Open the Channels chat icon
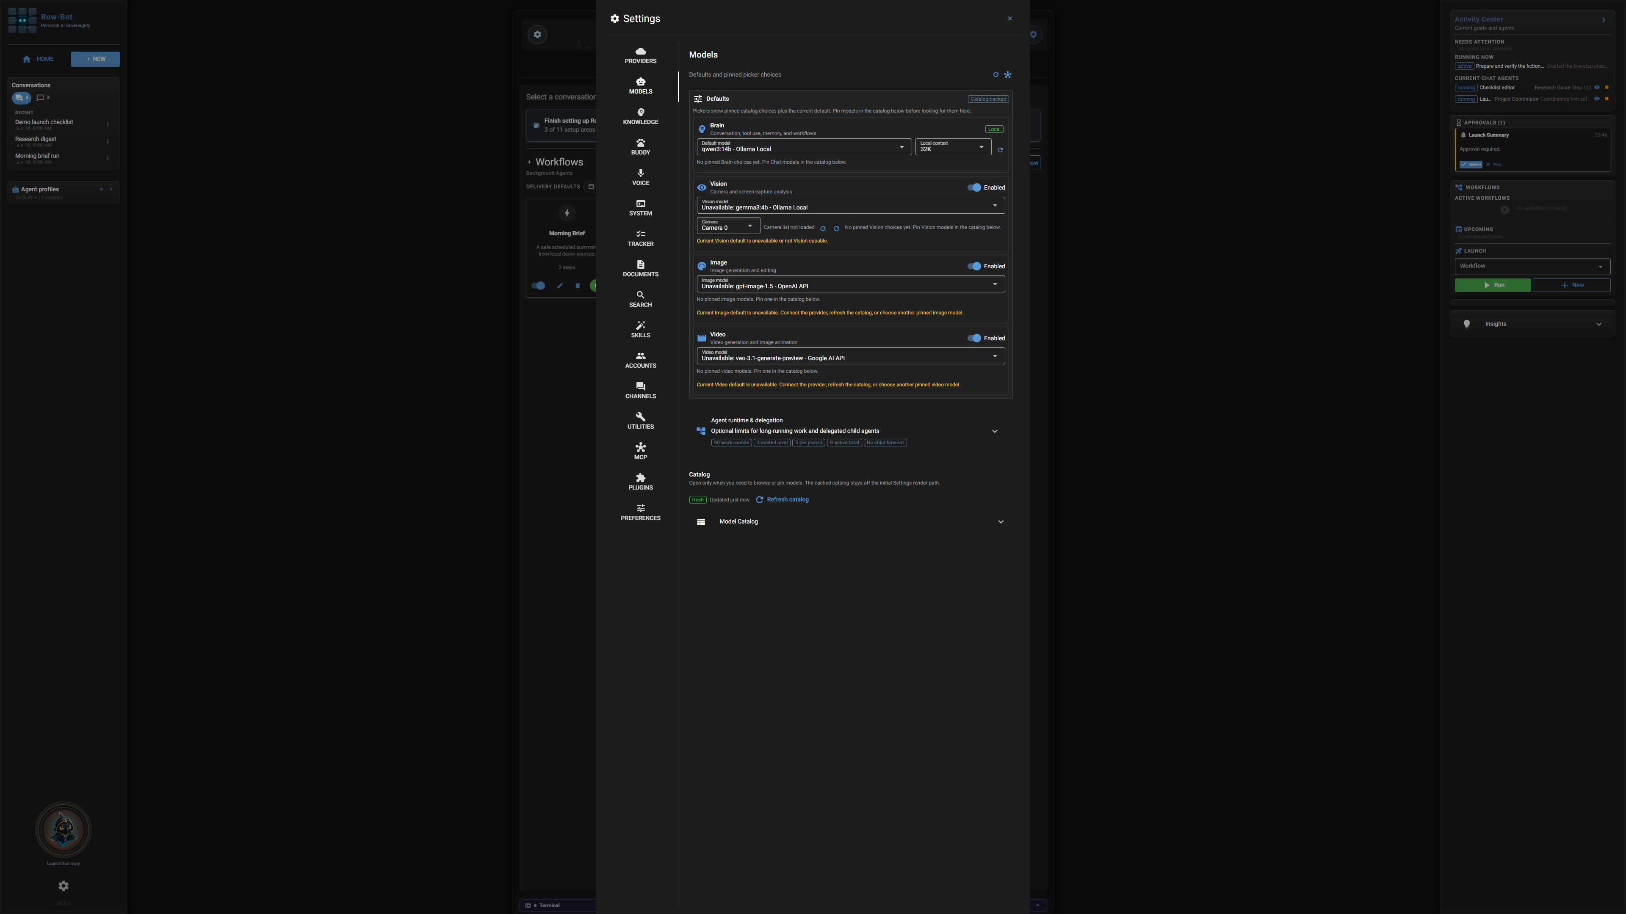Screen dimensions: 1626x914 [x=640, y=386]
